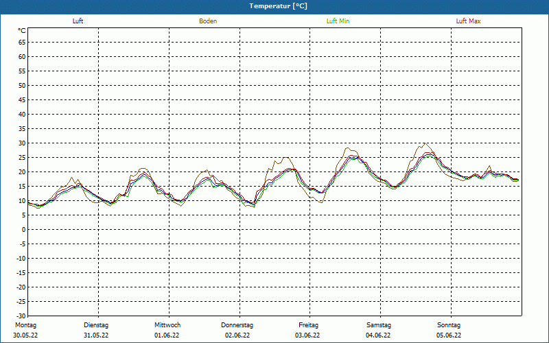549x343 pixels.
Task: Click the 'Mittwoch' day label
Action: pos(167,325)
